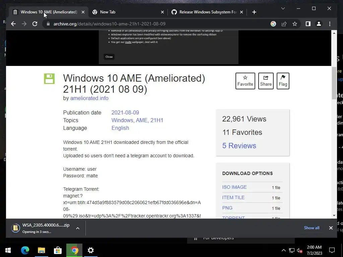Close the downloads bar
The image size is (343, 257).
point(331,228)
